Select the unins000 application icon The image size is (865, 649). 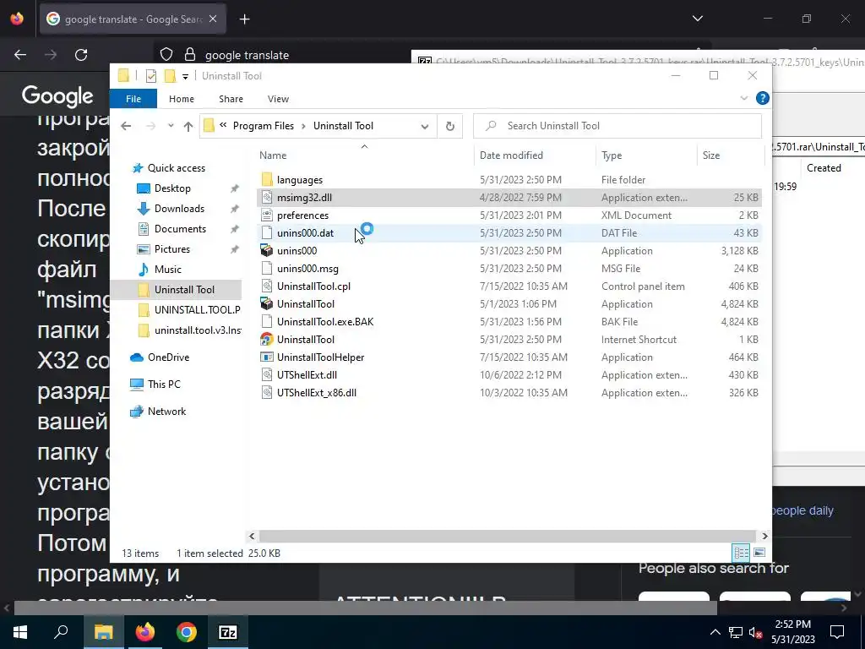[267, 250]
